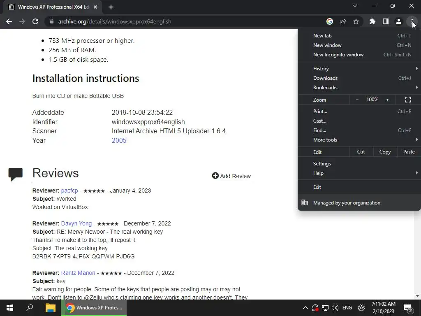Open File Explorer from taskbar

tap(50, 308)
